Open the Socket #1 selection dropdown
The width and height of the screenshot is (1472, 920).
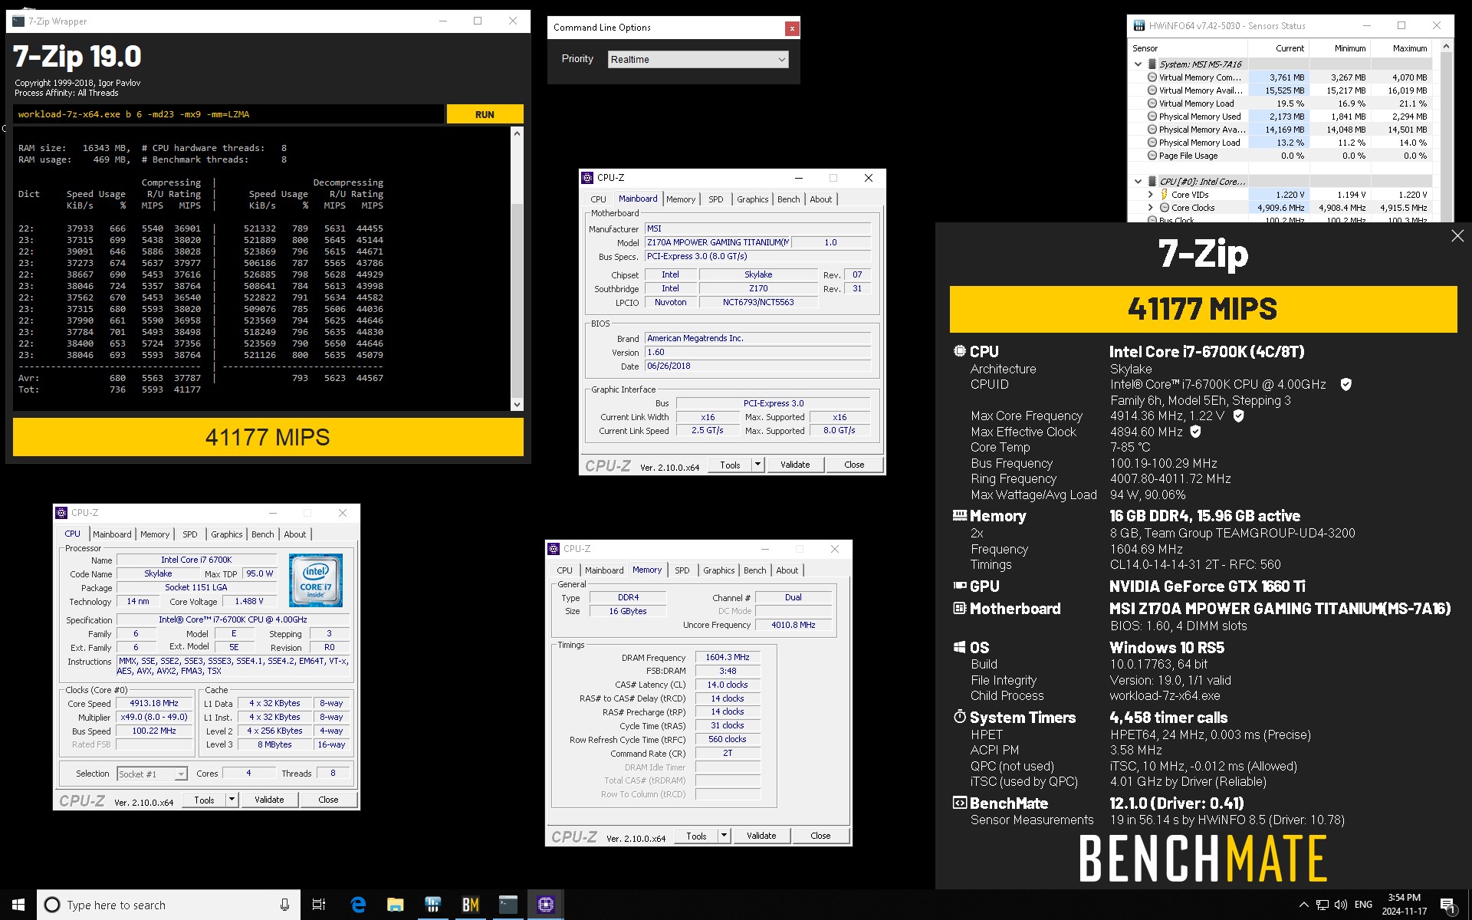(x=152, y=774)
